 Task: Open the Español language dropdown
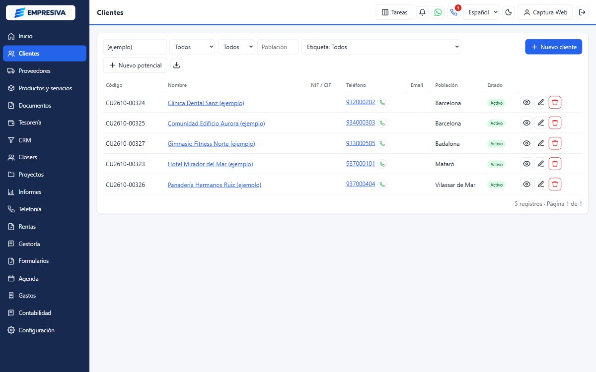[x=481, y=12]
